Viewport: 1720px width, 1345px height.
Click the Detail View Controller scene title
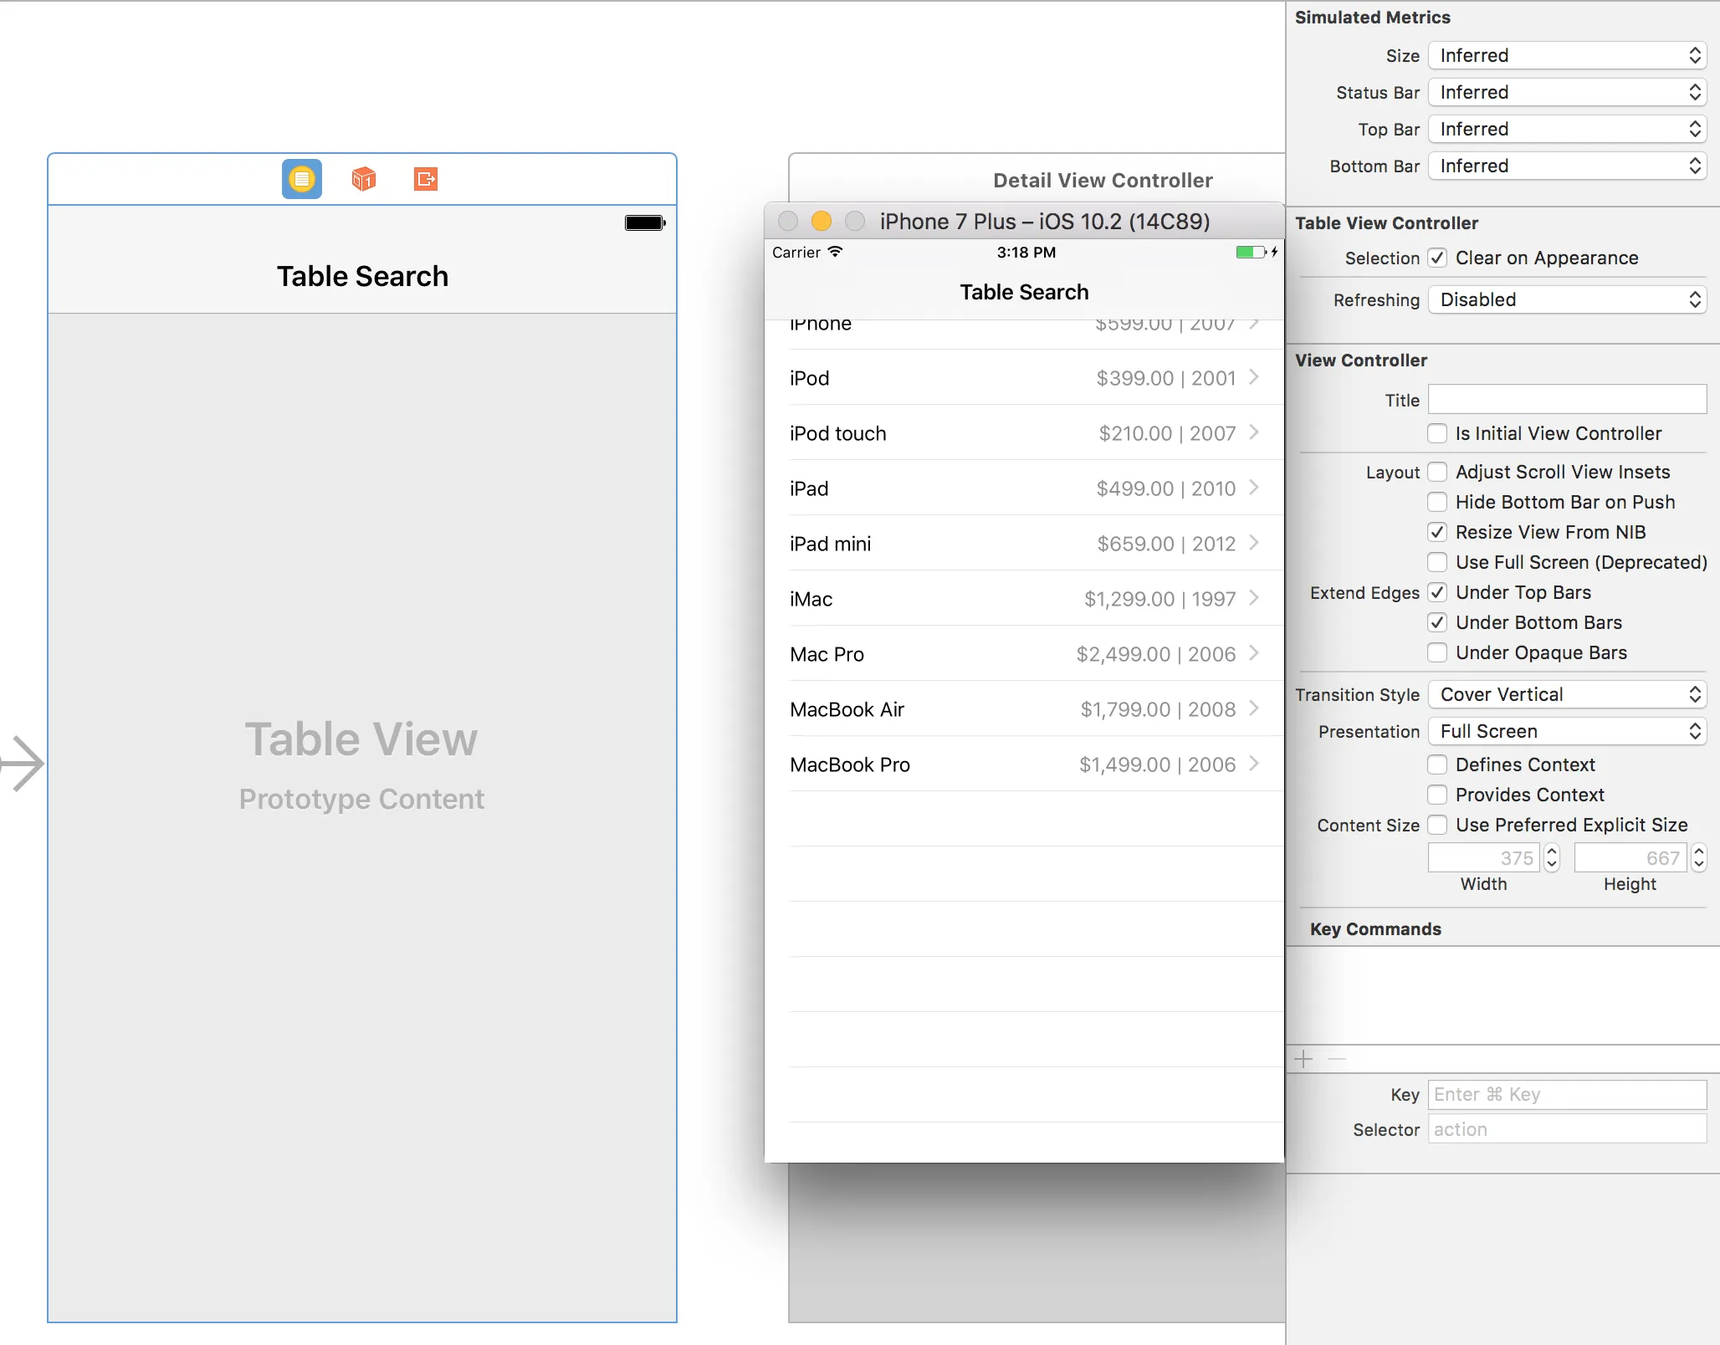point(1103,181)
